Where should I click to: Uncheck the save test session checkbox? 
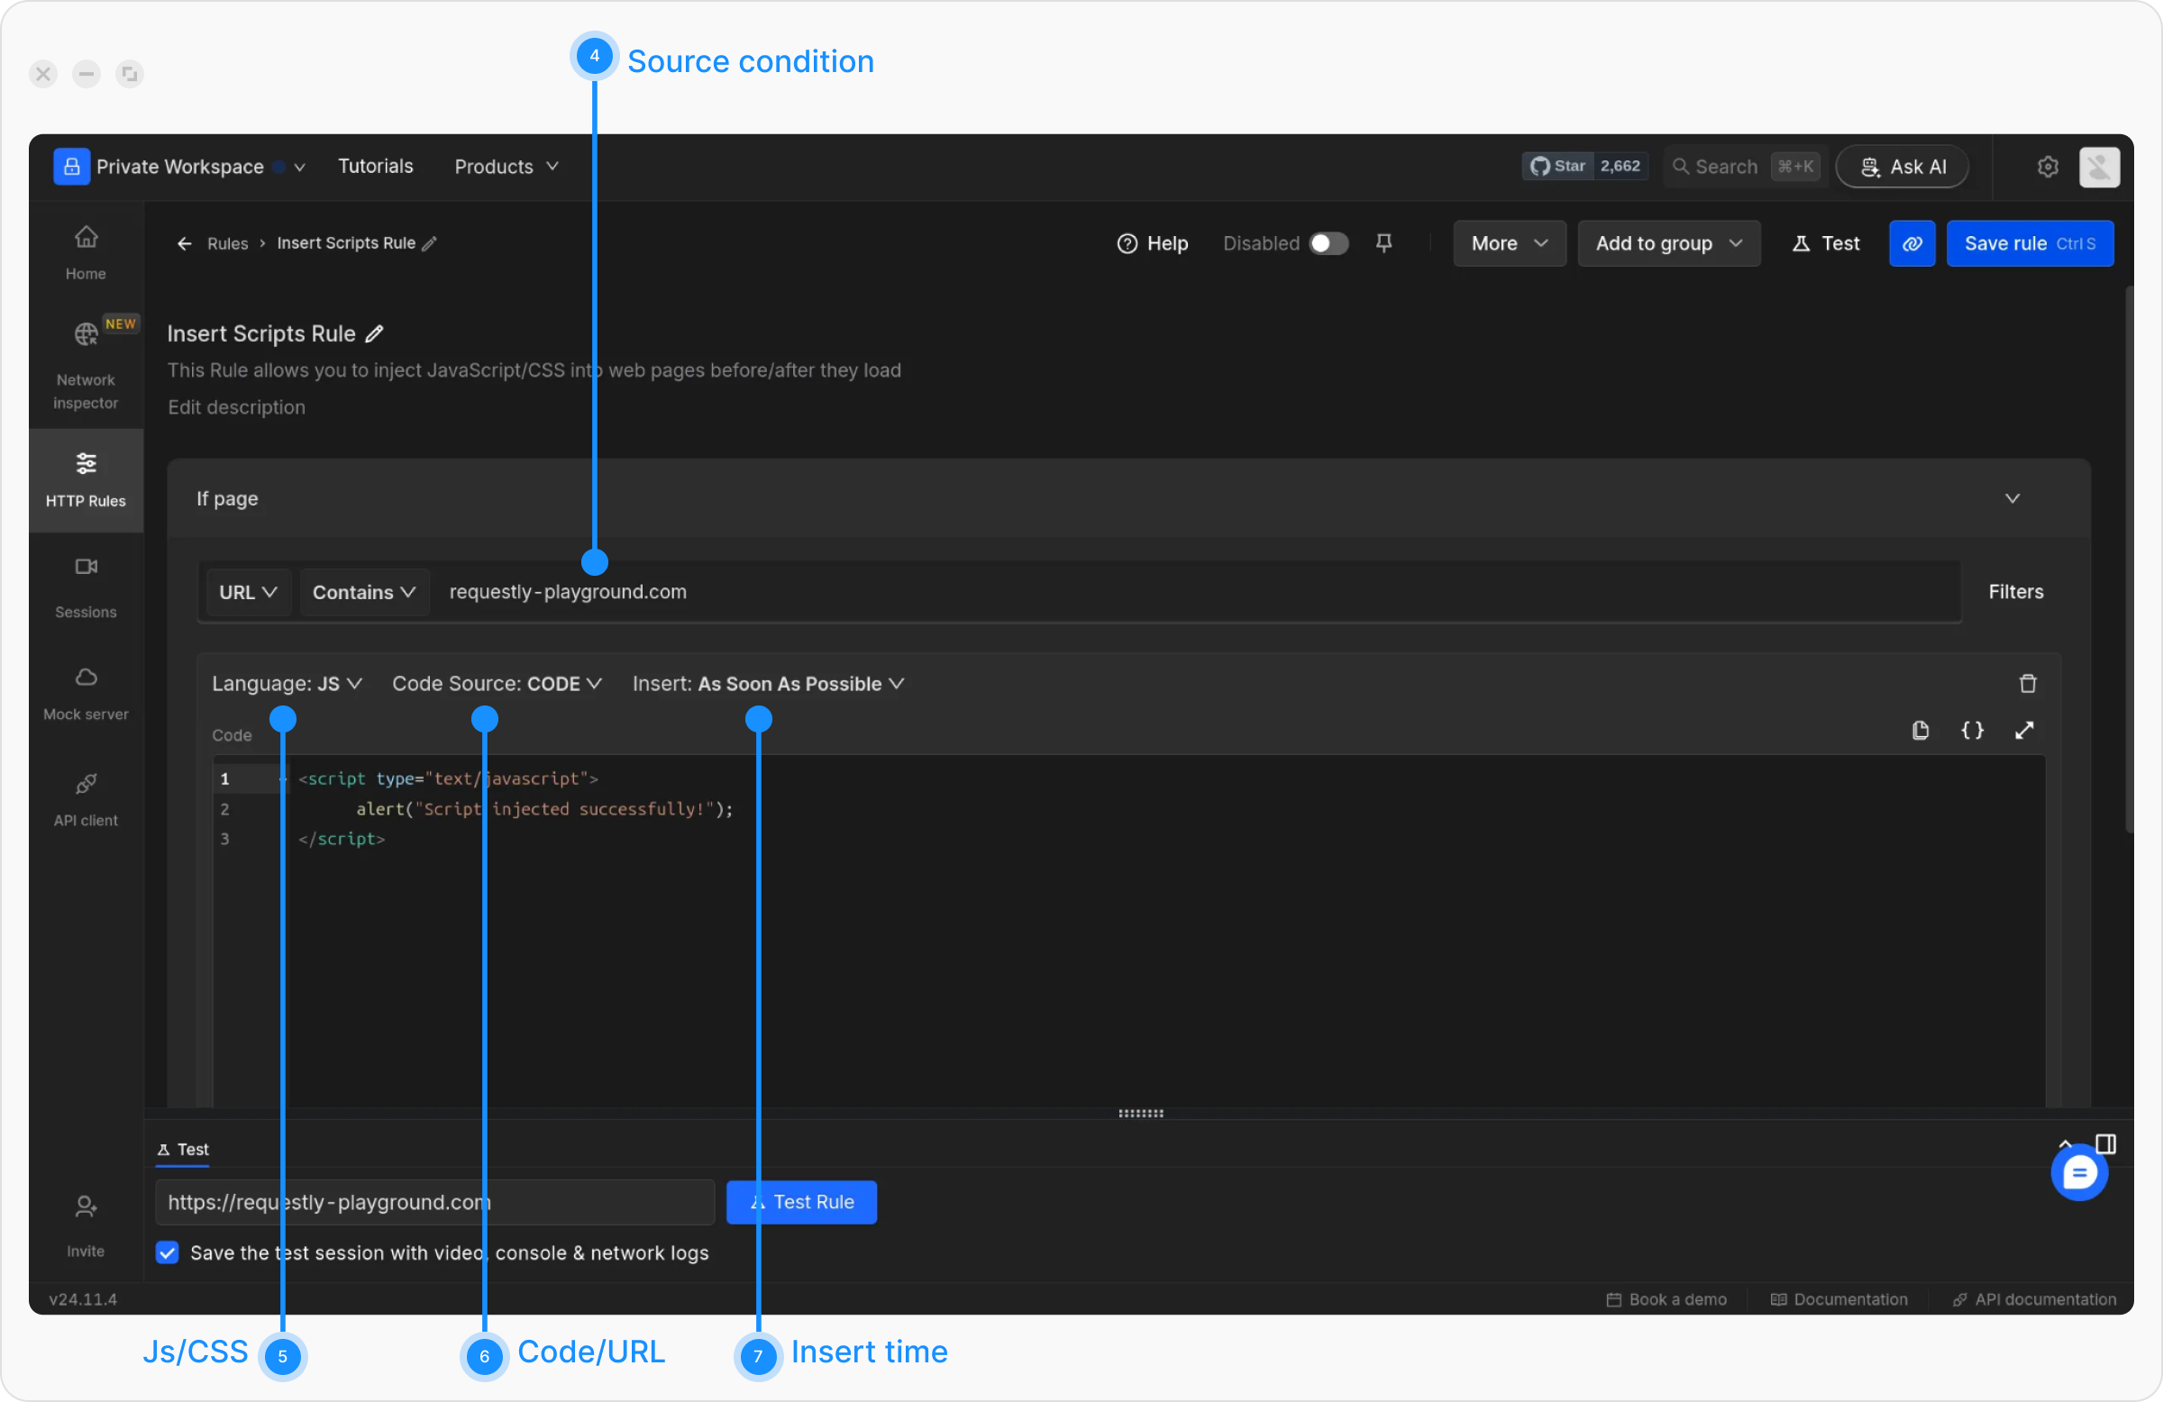coord(168,1253)
